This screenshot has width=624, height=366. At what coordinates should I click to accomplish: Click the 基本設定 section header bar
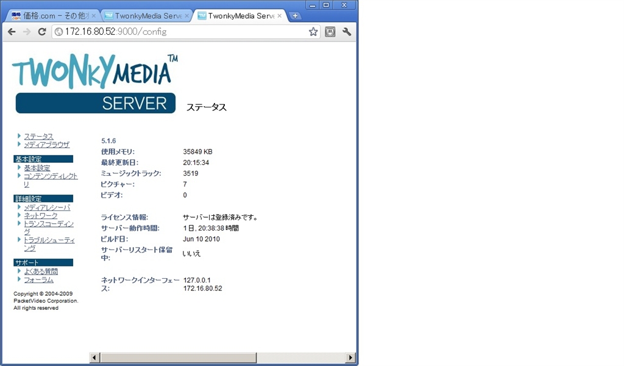click(x=43, y=159)
